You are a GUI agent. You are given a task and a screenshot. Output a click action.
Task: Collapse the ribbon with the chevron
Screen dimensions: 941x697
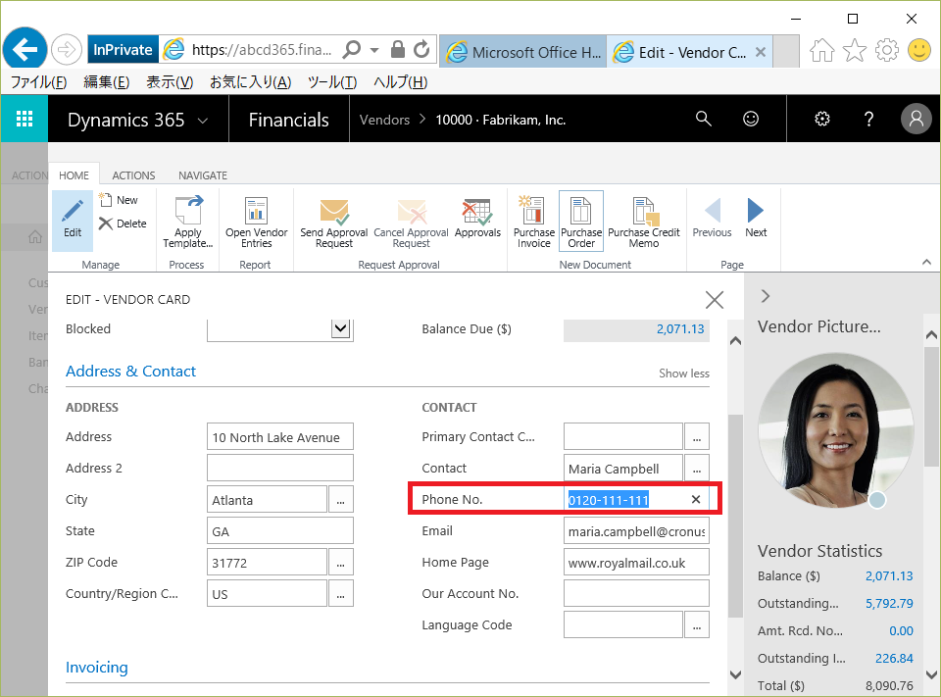pyautogui.click(x=926, y=263)
